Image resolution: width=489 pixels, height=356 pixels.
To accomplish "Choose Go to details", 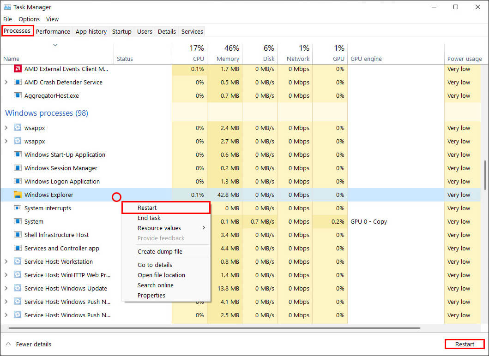I will tap(166, 265).
